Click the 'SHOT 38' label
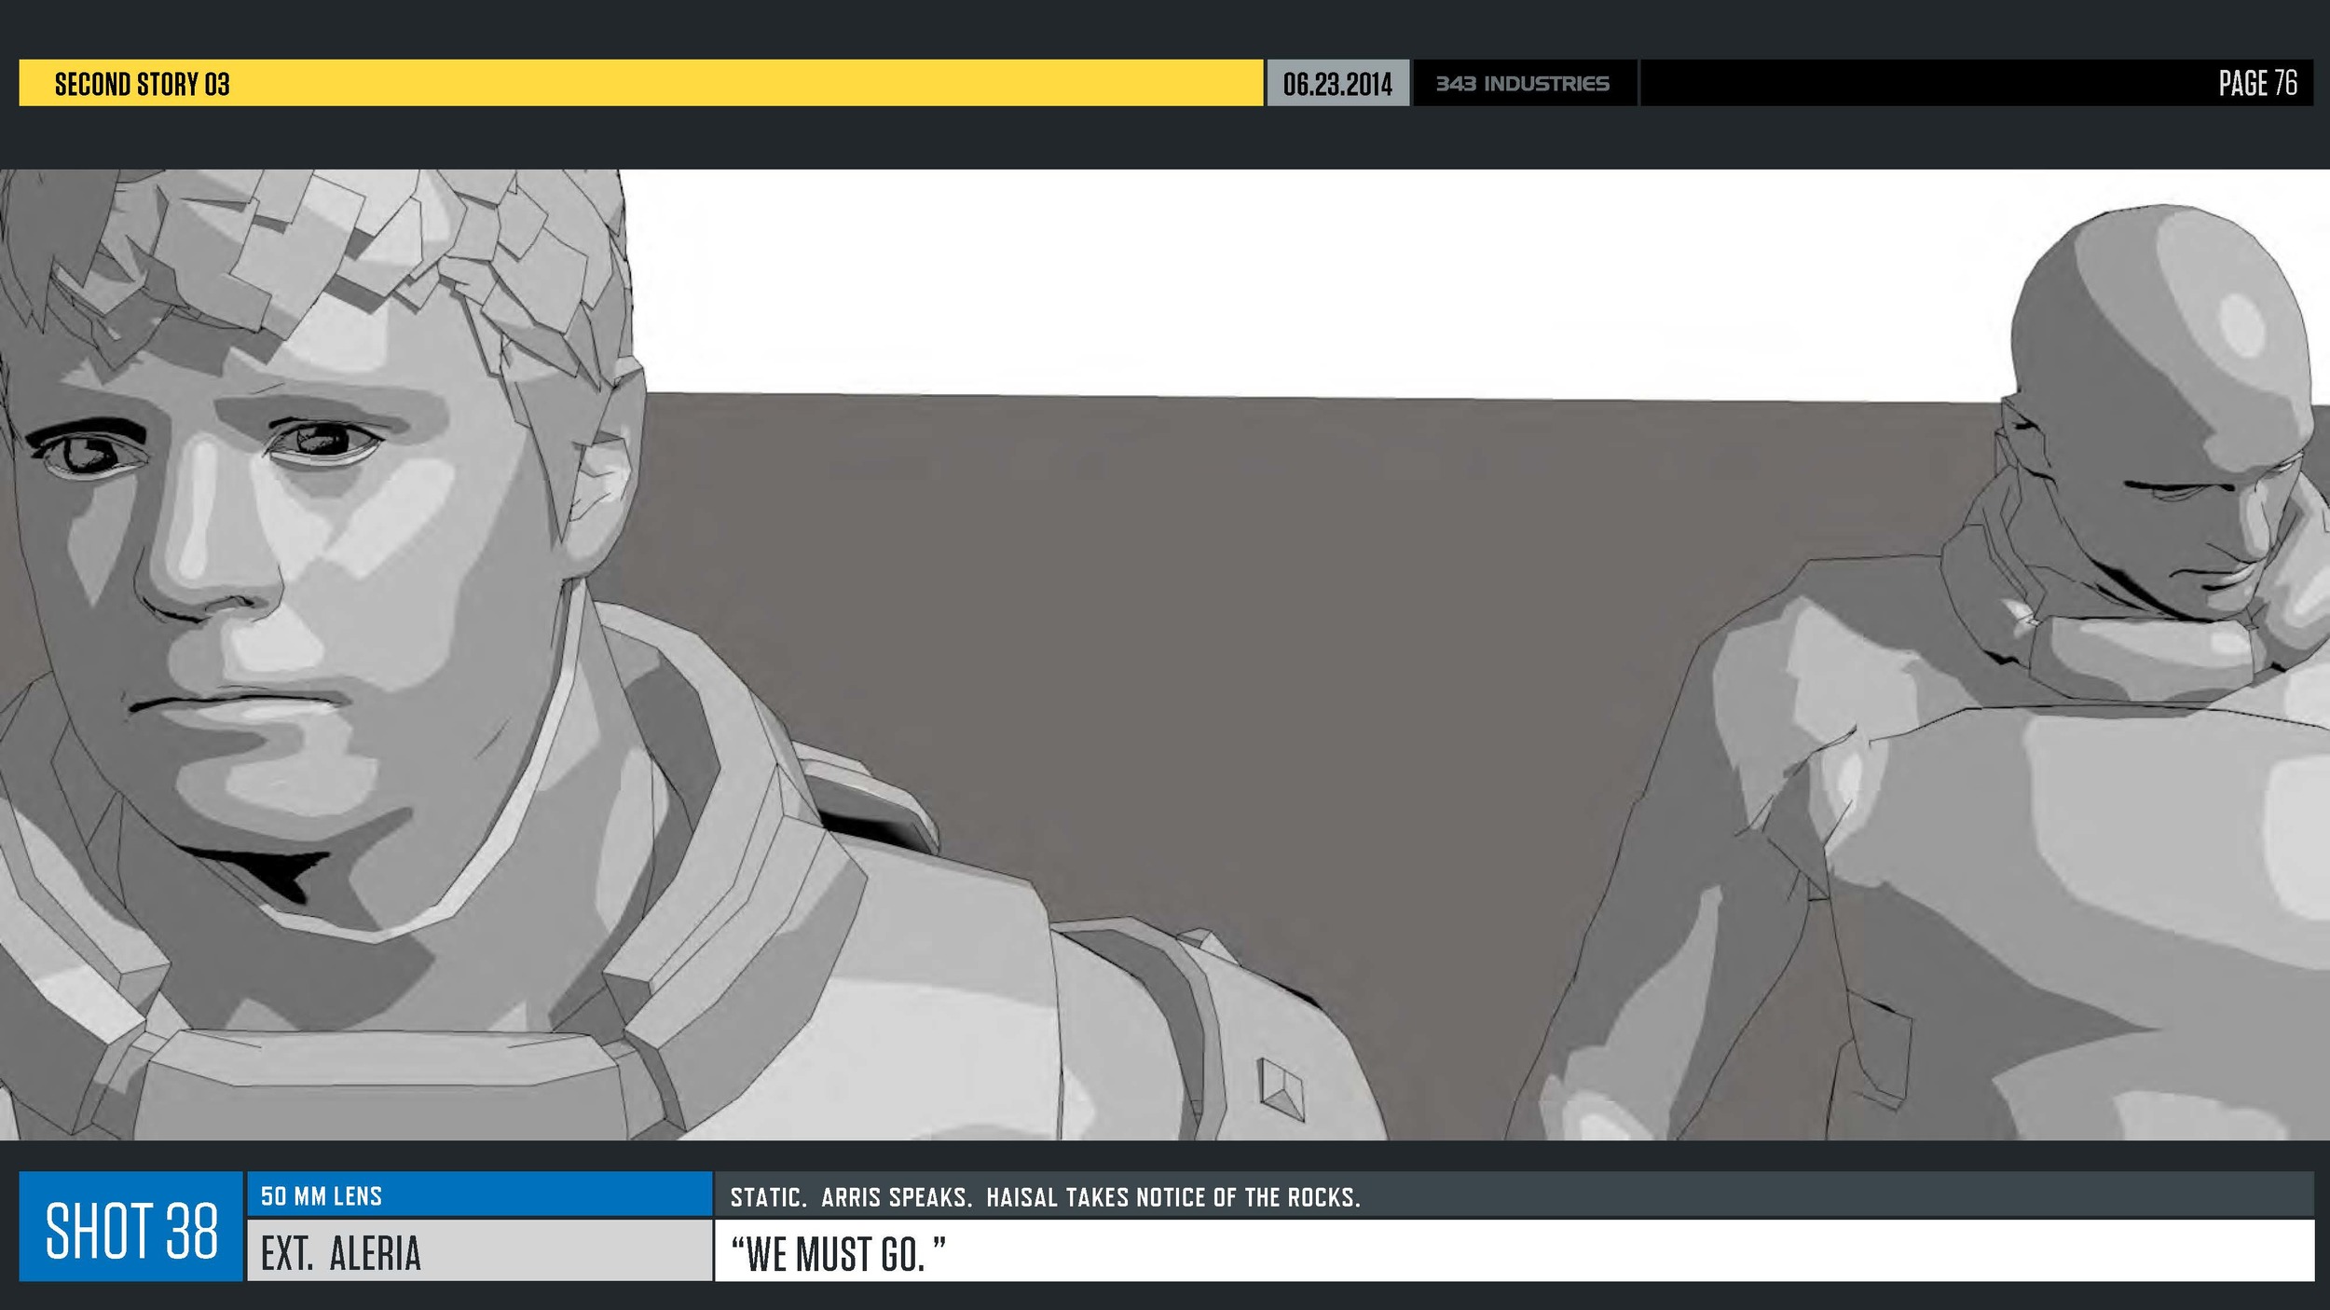The width and height of the screenshot is (2330, 1310). [x=131, y=1231]
